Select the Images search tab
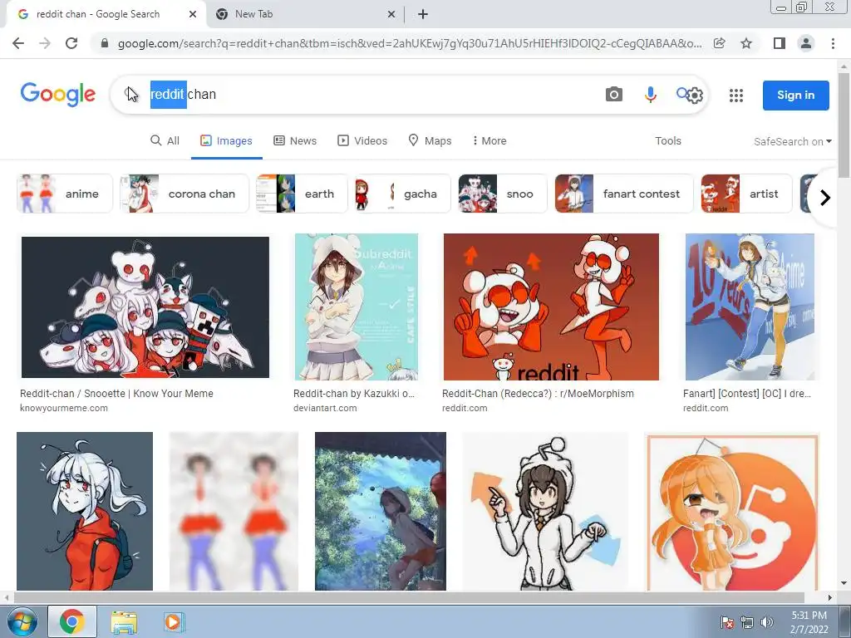The width and height of the screenshot is (851, 638). coord(226,140)
